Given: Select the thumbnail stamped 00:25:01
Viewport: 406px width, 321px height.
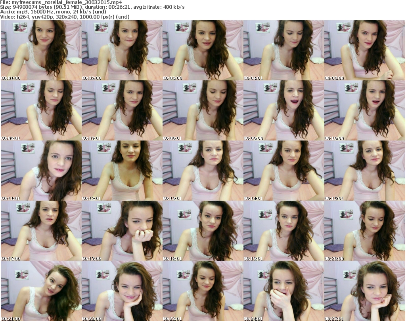Looking at the screenshot, I should click(x=365, y=291).
